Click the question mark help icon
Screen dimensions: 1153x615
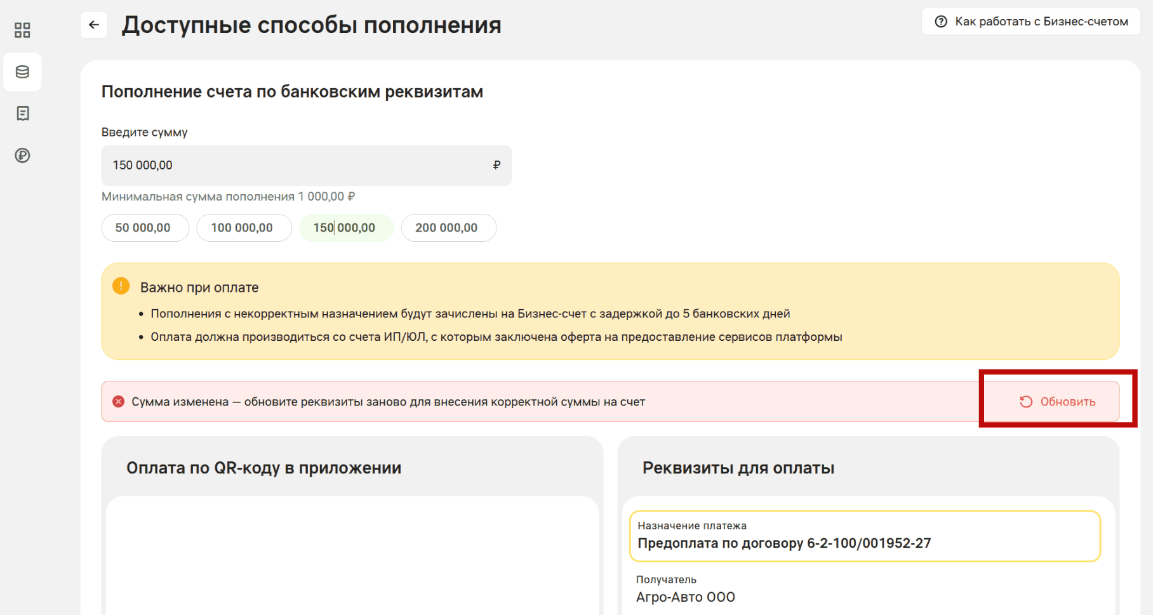[941, 22]
